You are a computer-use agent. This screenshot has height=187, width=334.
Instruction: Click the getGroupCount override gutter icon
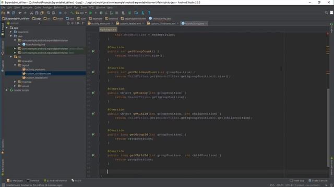[x=93, y=51]
